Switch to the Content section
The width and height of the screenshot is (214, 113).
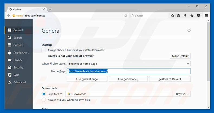coord(18,45)
